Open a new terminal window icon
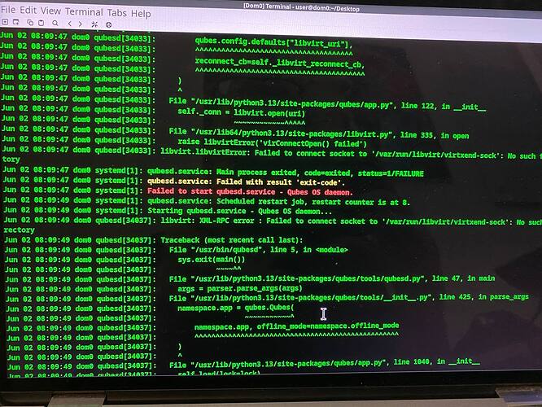The height and width of the screenshot is (407, 542). [x=16, y=23]
